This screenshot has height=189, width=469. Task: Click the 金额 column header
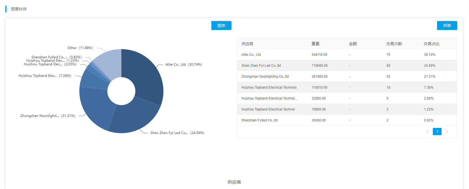[x=353, y=44]
